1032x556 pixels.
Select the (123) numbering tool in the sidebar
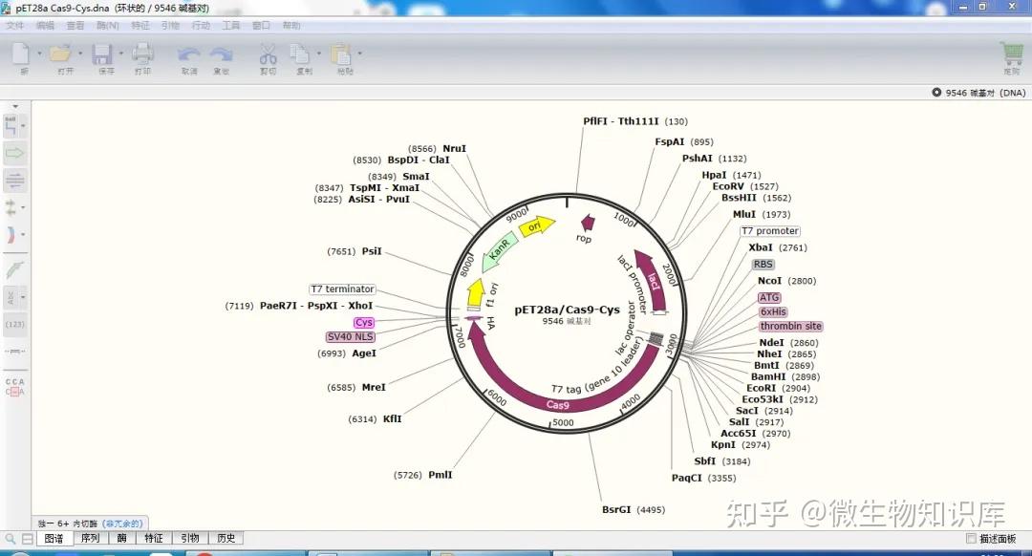[x=14, y=325]
